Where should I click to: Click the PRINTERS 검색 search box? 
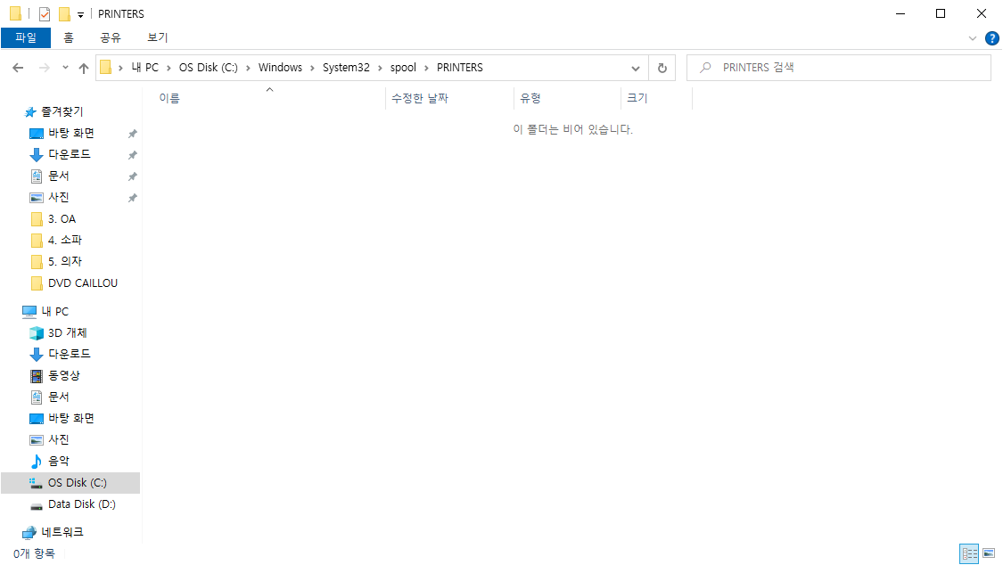(839, 68)
